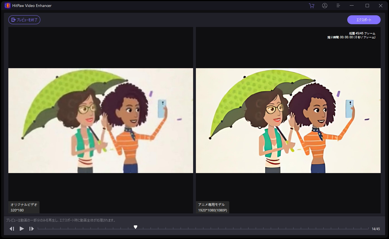Click the 14/45 frame counter
389x239 pixels.
(376, 229)
